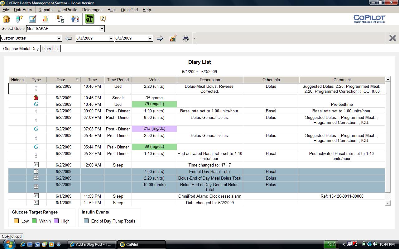
Task: Select the 35 grams value cell
Action: point(154,98)
